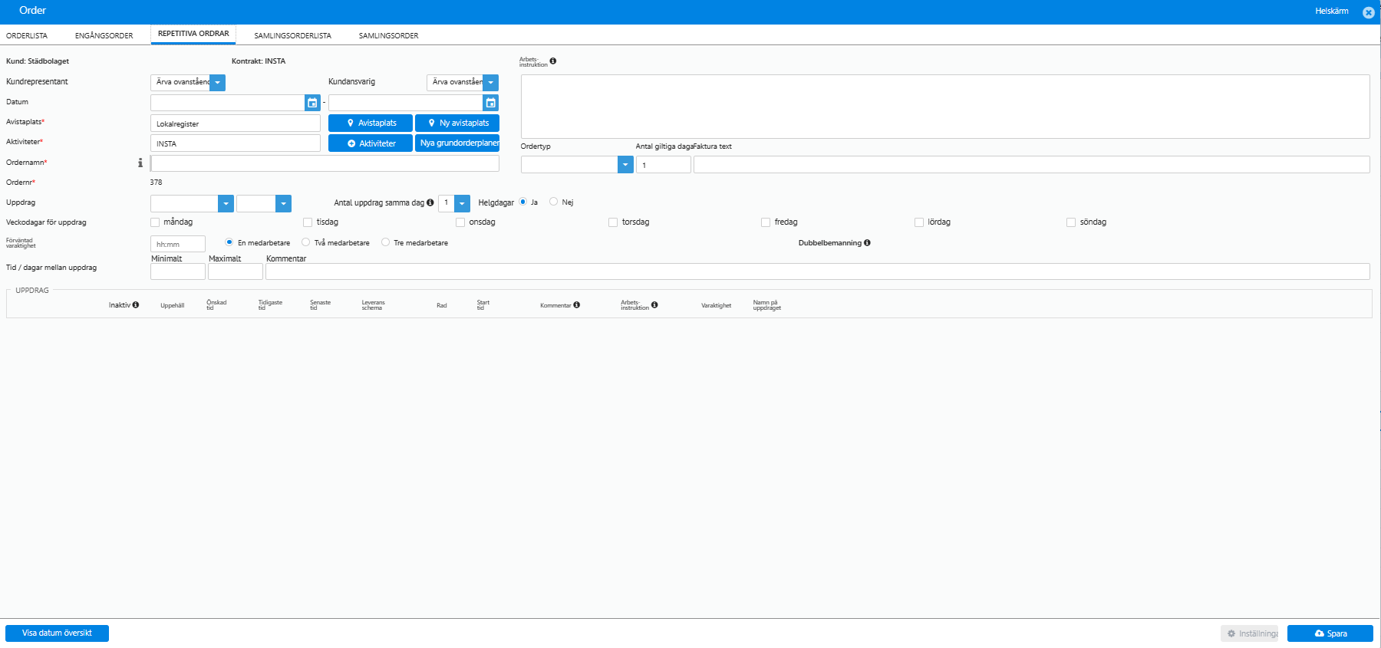
Task: Click info icon above the Arbetsinstruktion text area
Action: [x=553, y=61]
